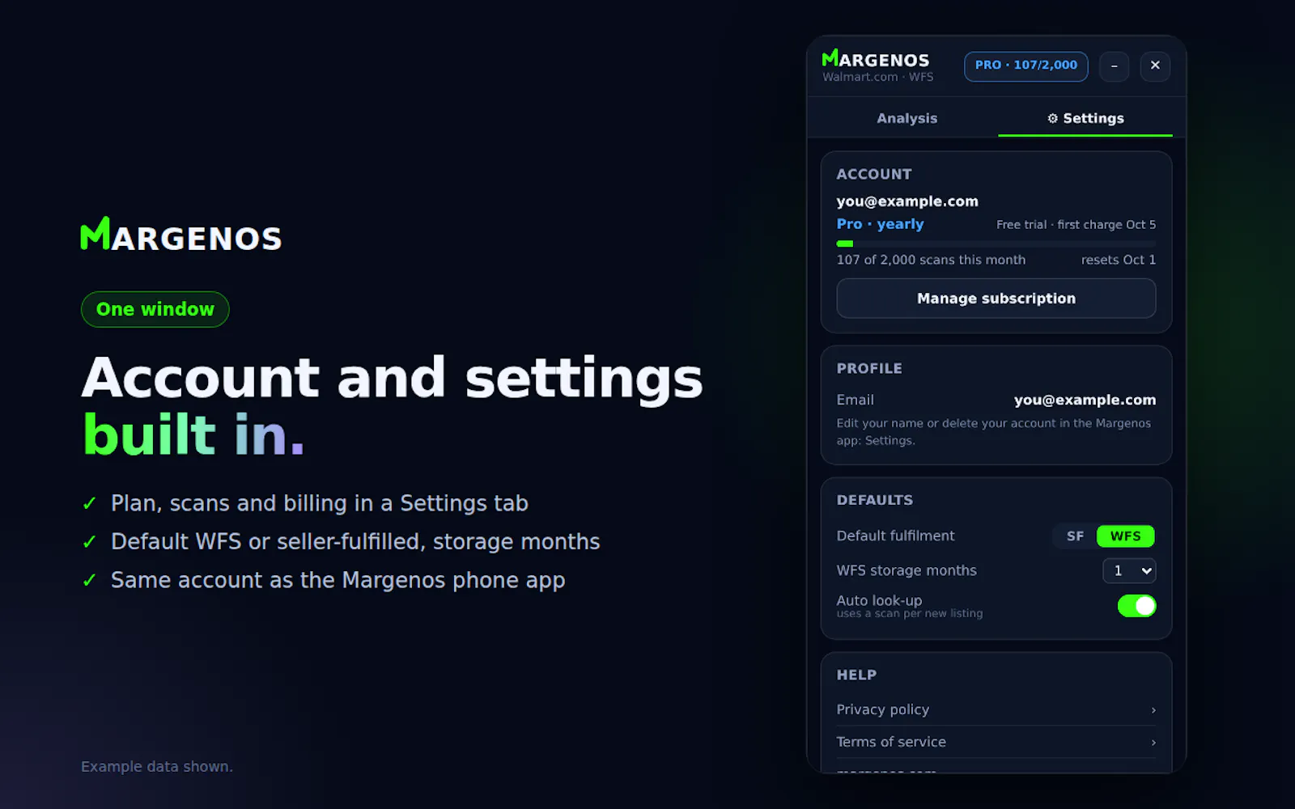Click 'Example data shown.' footnote
This screenshot has height=809, width=1295.
[157, 766]
